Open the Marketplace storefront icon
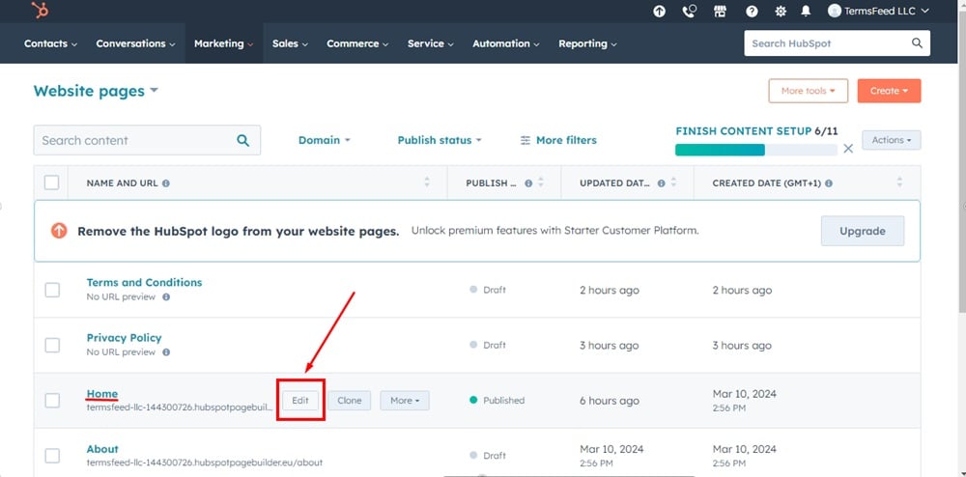This screenshot has height=477, width=966. point(721,11)
